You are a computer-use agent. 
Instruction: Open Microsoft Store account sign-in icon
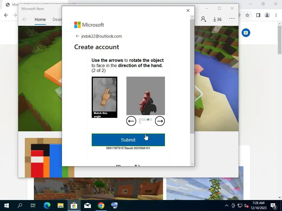[204, 19]
